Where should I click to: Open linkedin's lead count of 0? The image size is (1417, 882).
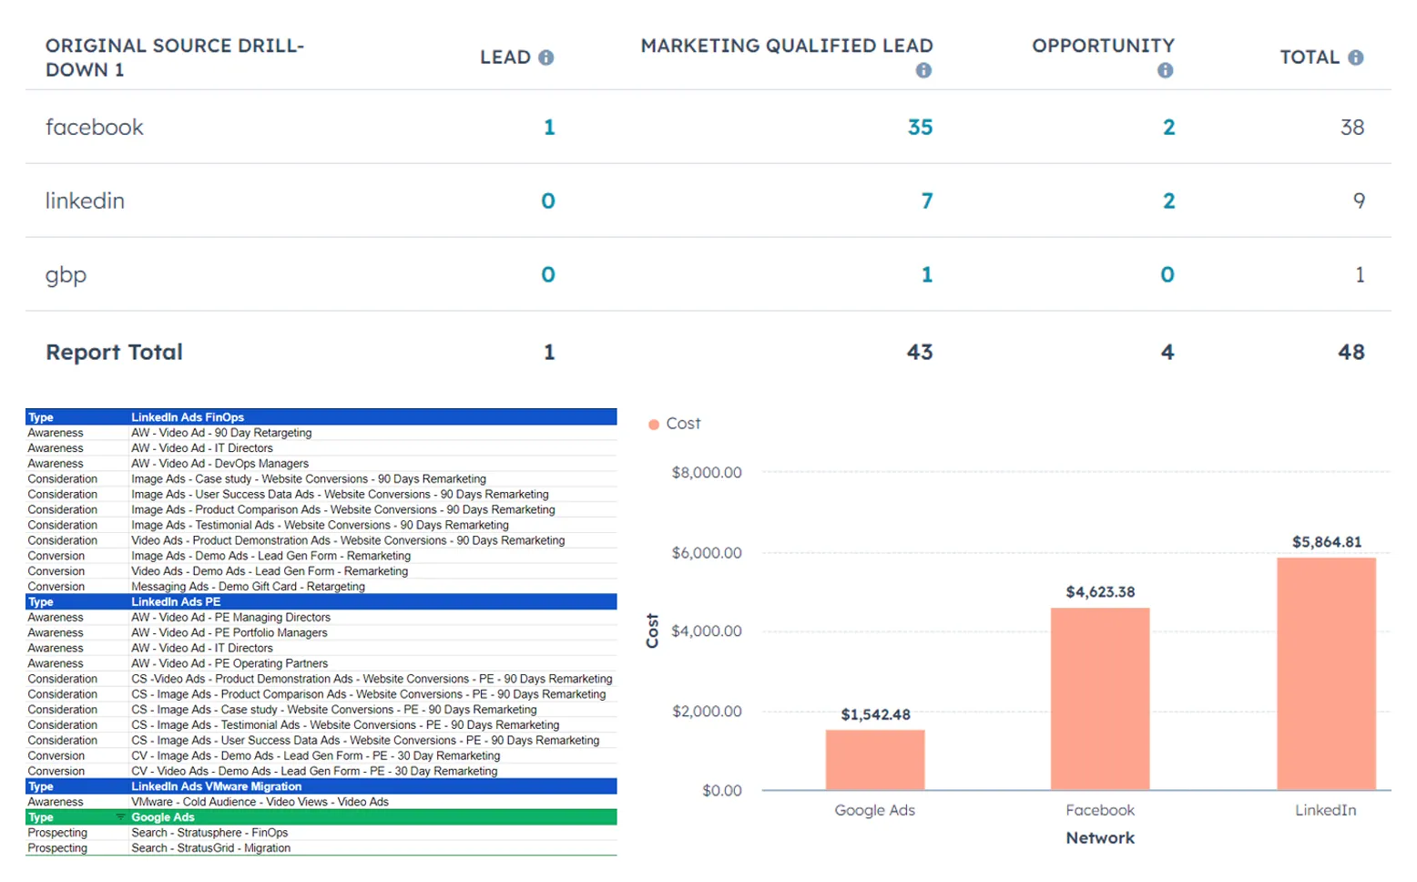pos(548,200)
